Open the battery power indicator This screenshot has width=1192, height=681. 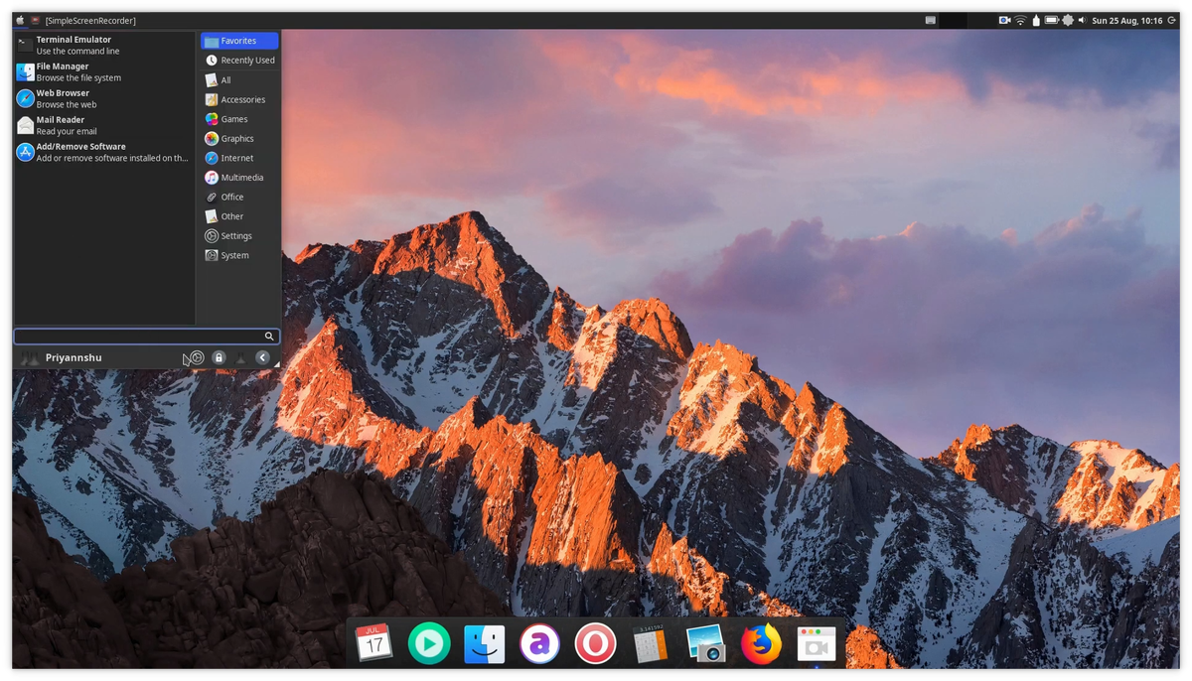coord(1052,20)
